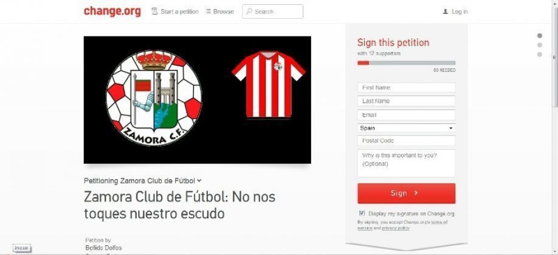558x255 pixels.
Task: Focus the First Name field
Action: 407,87
